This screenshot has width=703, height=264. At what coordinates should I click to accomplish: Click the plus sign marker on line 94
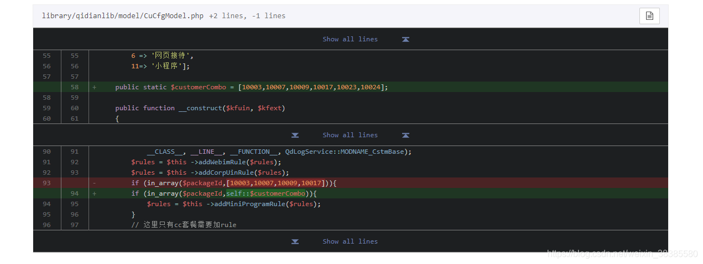point(94,193)
